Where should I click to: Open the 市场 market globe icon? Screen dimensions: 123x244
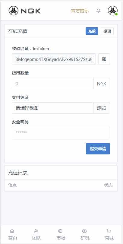click(60, 231)
